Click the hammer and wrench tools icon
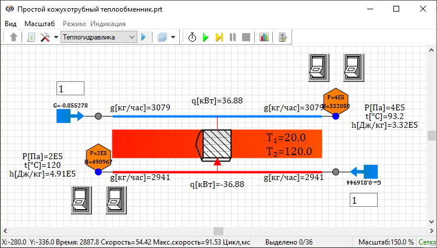437x248 pixels. tap(45, 37)
